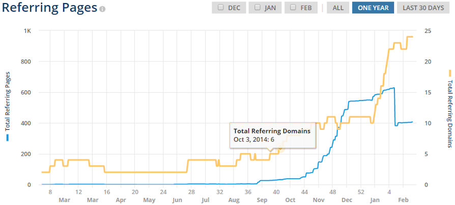Toggle the Total Referring Domains legend
This screenshot has height=205, width=455.
pyautogui.click(x=450, y=109)
